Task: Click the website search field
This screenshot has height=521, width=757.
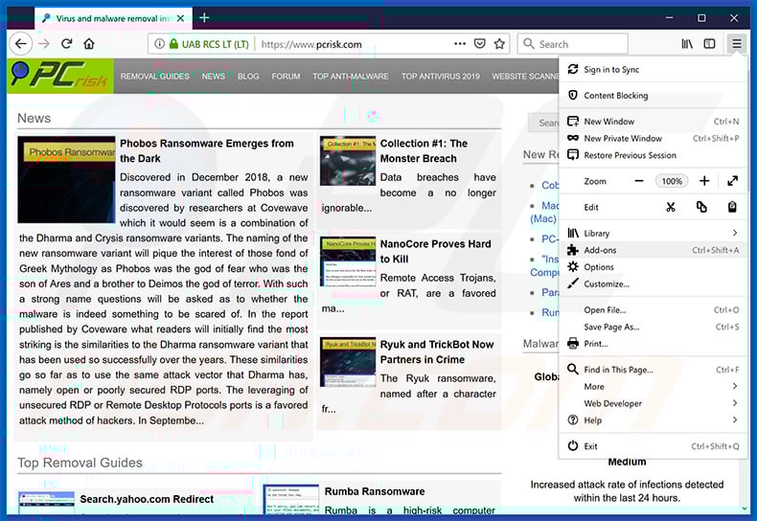Action: [543, 123]
